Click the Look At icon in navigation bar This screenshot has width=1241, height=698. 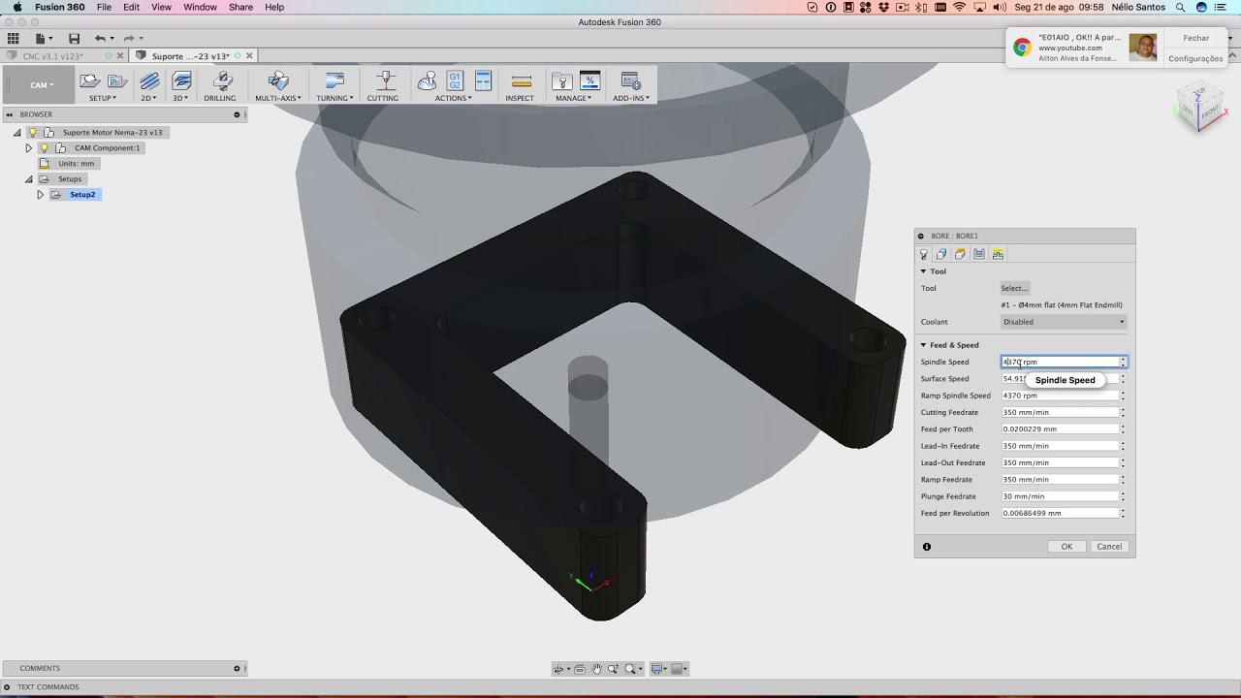coord(579,669)
